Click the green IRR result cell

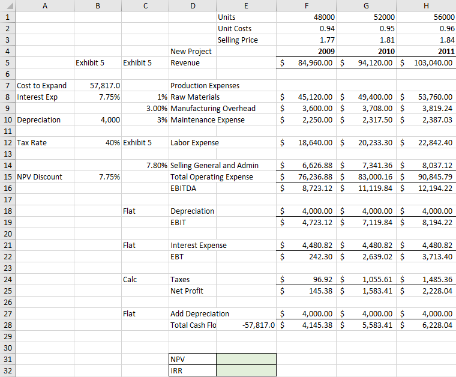pyautogui.click(x=247, y=370)
